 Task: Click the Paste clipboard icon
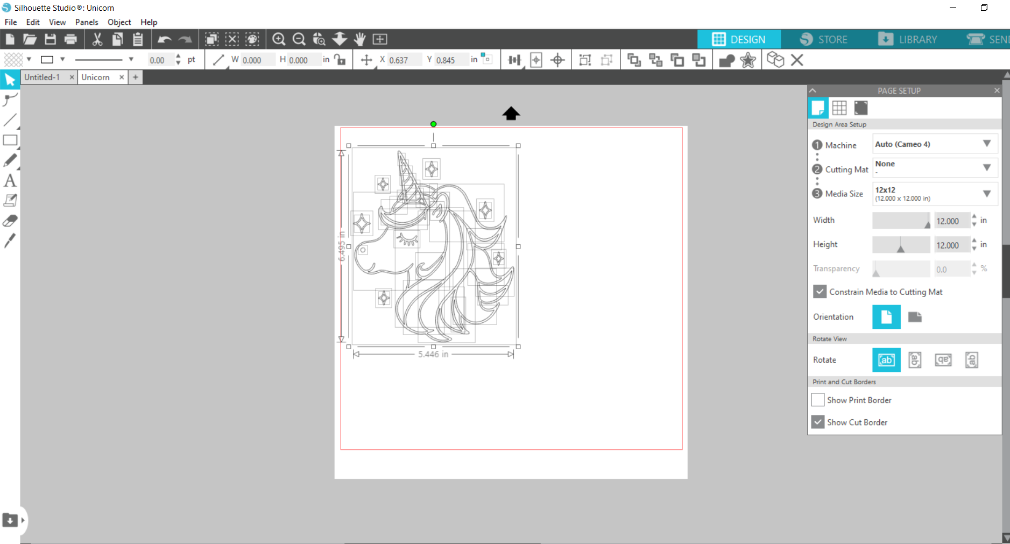(x=138, y=39)
